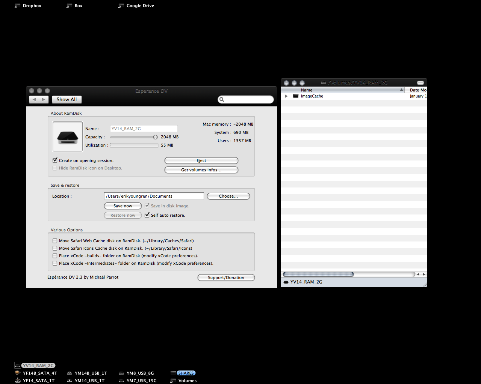Click the Users 1357 MB value
The width and height of the screenshot is (481, 384).
pyautogui.click(x=242, y=141)
